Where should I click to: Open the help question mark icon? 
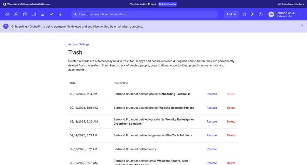tap(261, 14)
